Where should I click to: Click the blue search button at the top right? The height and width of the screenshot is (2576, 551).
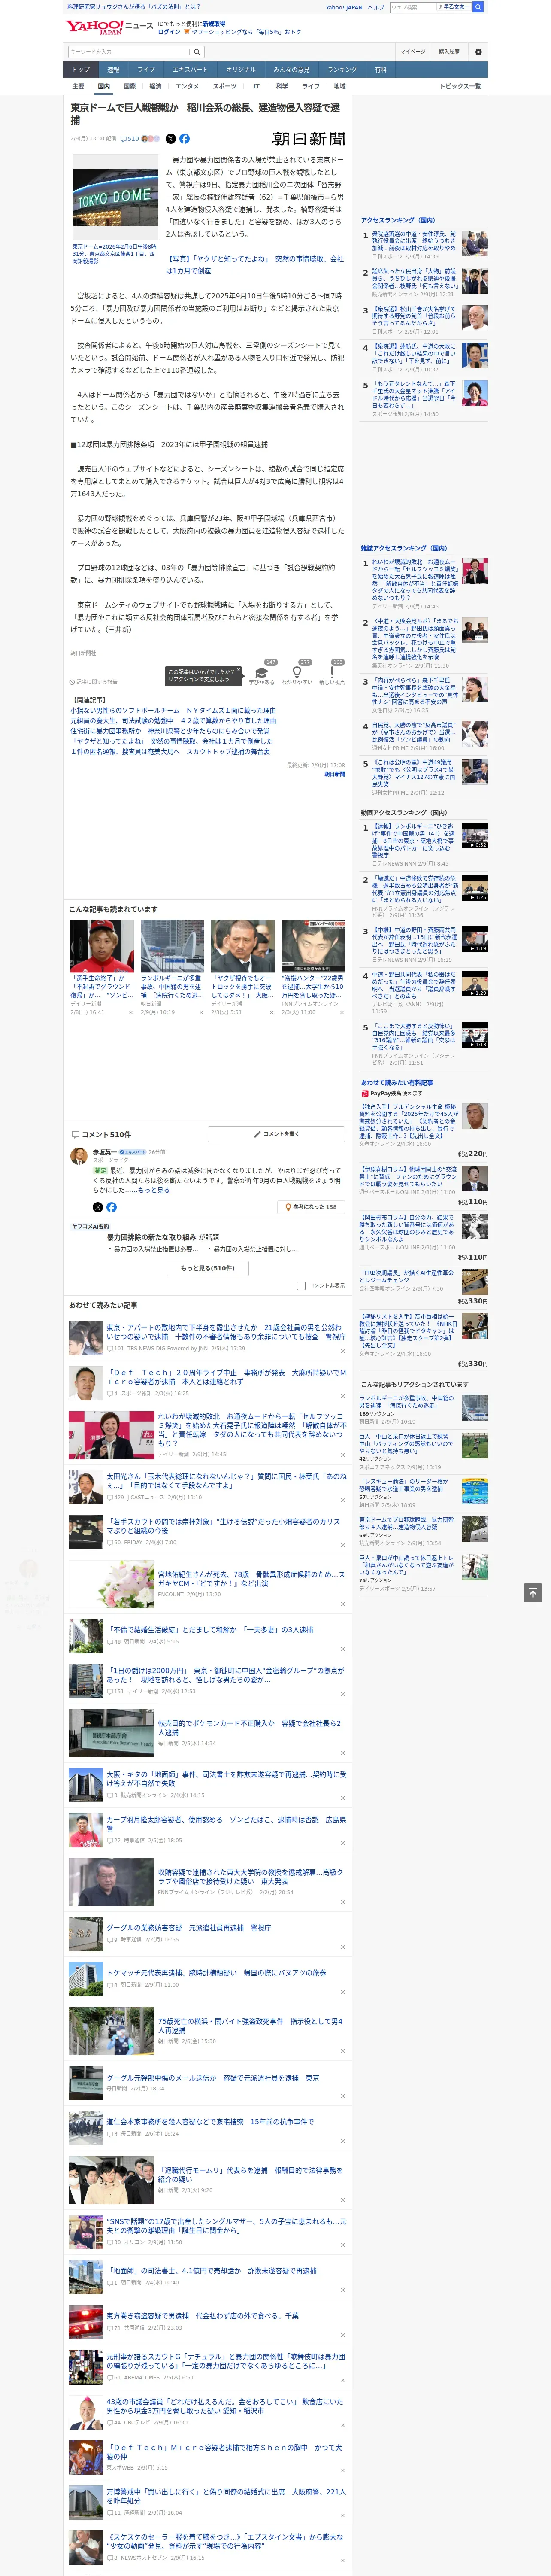coord(478,7)
